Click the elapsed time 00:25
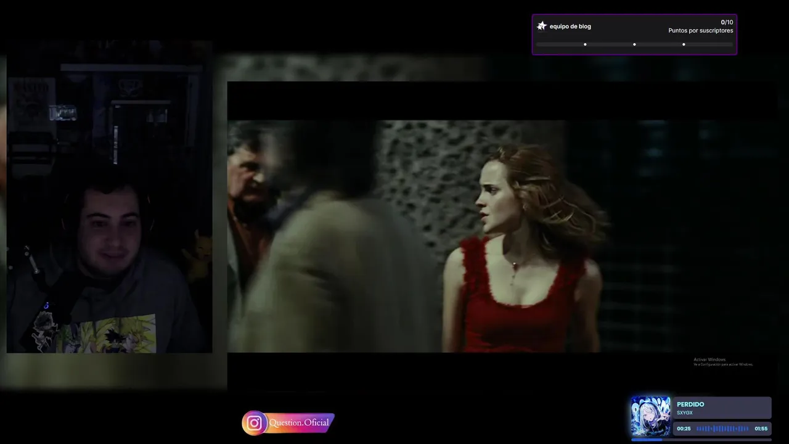789x444 pixels. coord(684,429)
